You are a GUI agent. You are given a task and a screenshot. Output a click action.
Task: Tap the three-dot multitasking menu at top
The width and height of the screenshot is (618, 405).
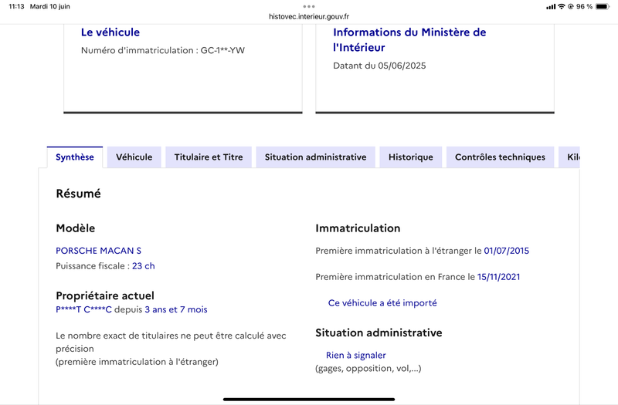click(x=309, y=6)
